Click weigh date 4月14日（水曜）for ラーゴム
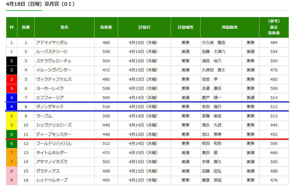295x189 pixels. click(x=143, y=116)
